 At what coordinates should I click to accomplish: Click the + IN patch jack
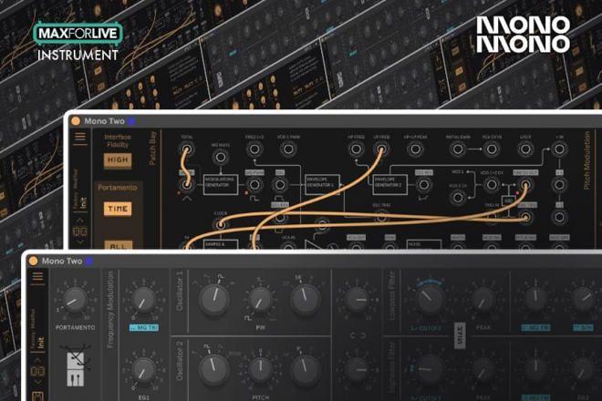(x=559, y=149)
